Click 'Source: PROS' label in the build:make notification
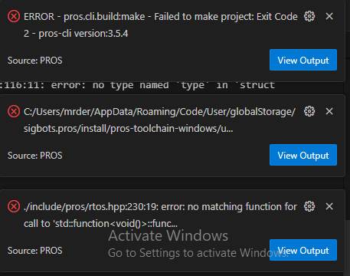Viewport: 350px width, 276px height. [x=35, y=61]
